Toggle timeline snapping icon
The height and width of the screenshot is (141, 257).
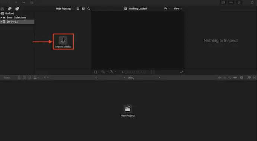pyautogui.click(x=235, y=78)
